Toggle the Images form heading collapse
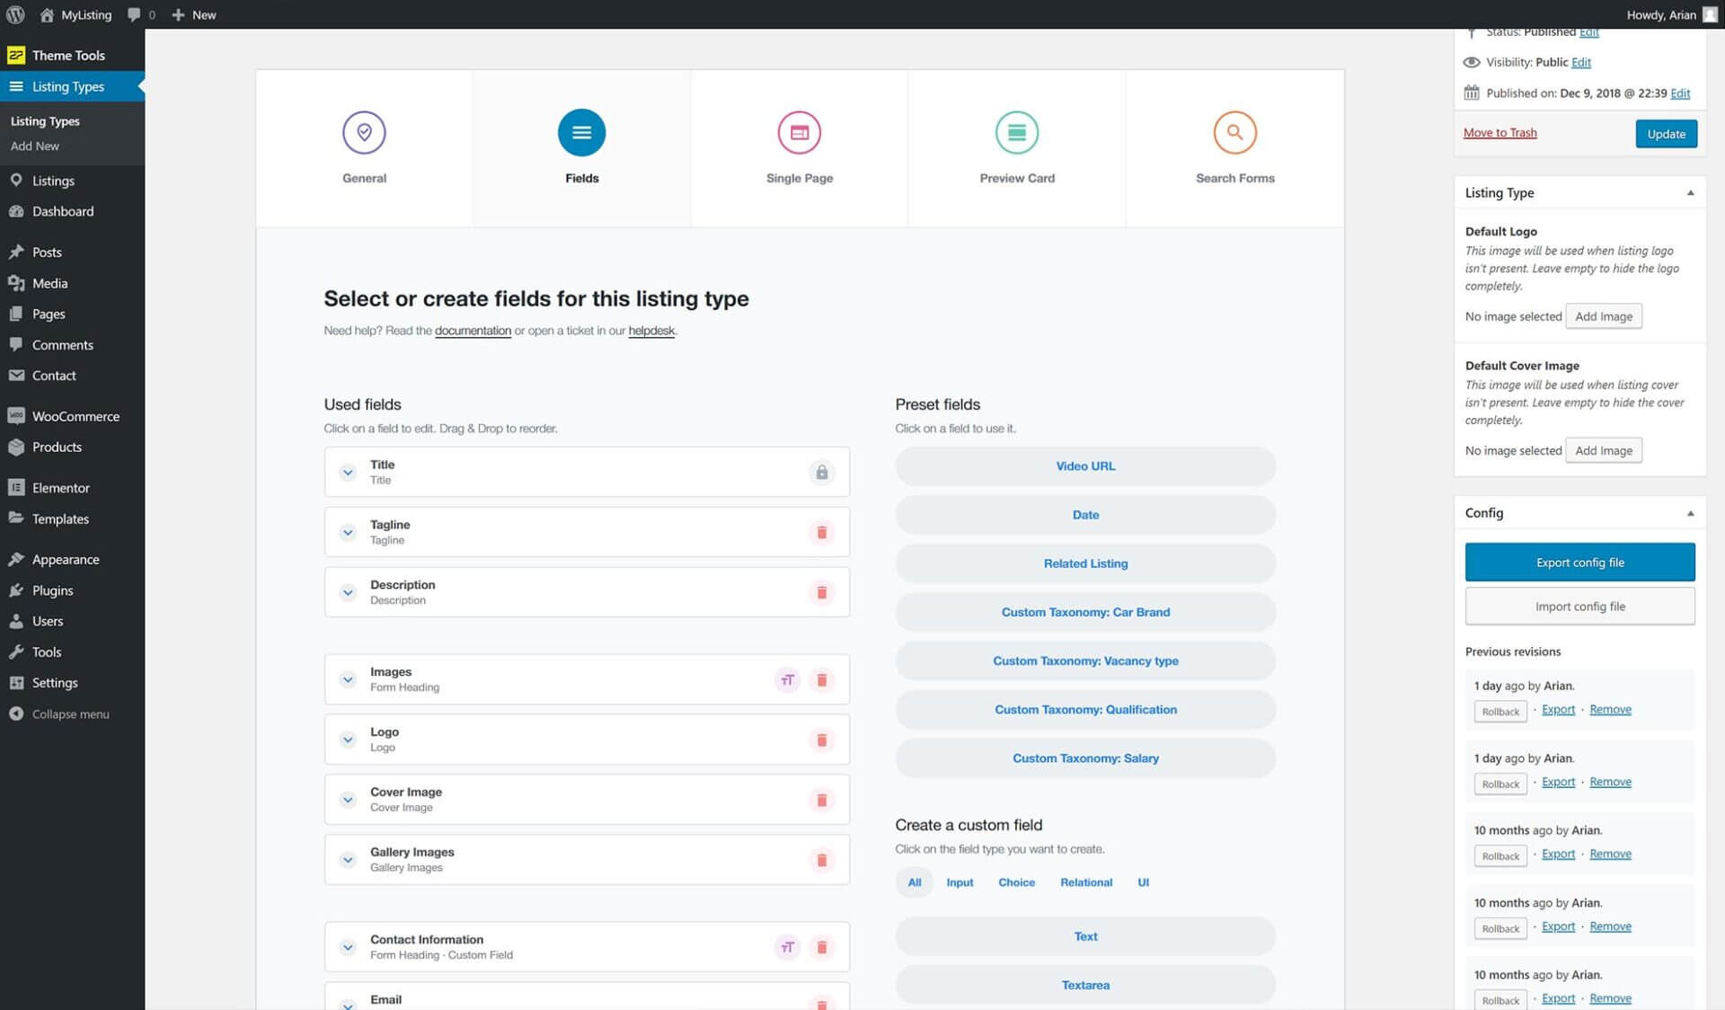The height and width of the screenshot is (1010, 1725). [x=348, y=679]
